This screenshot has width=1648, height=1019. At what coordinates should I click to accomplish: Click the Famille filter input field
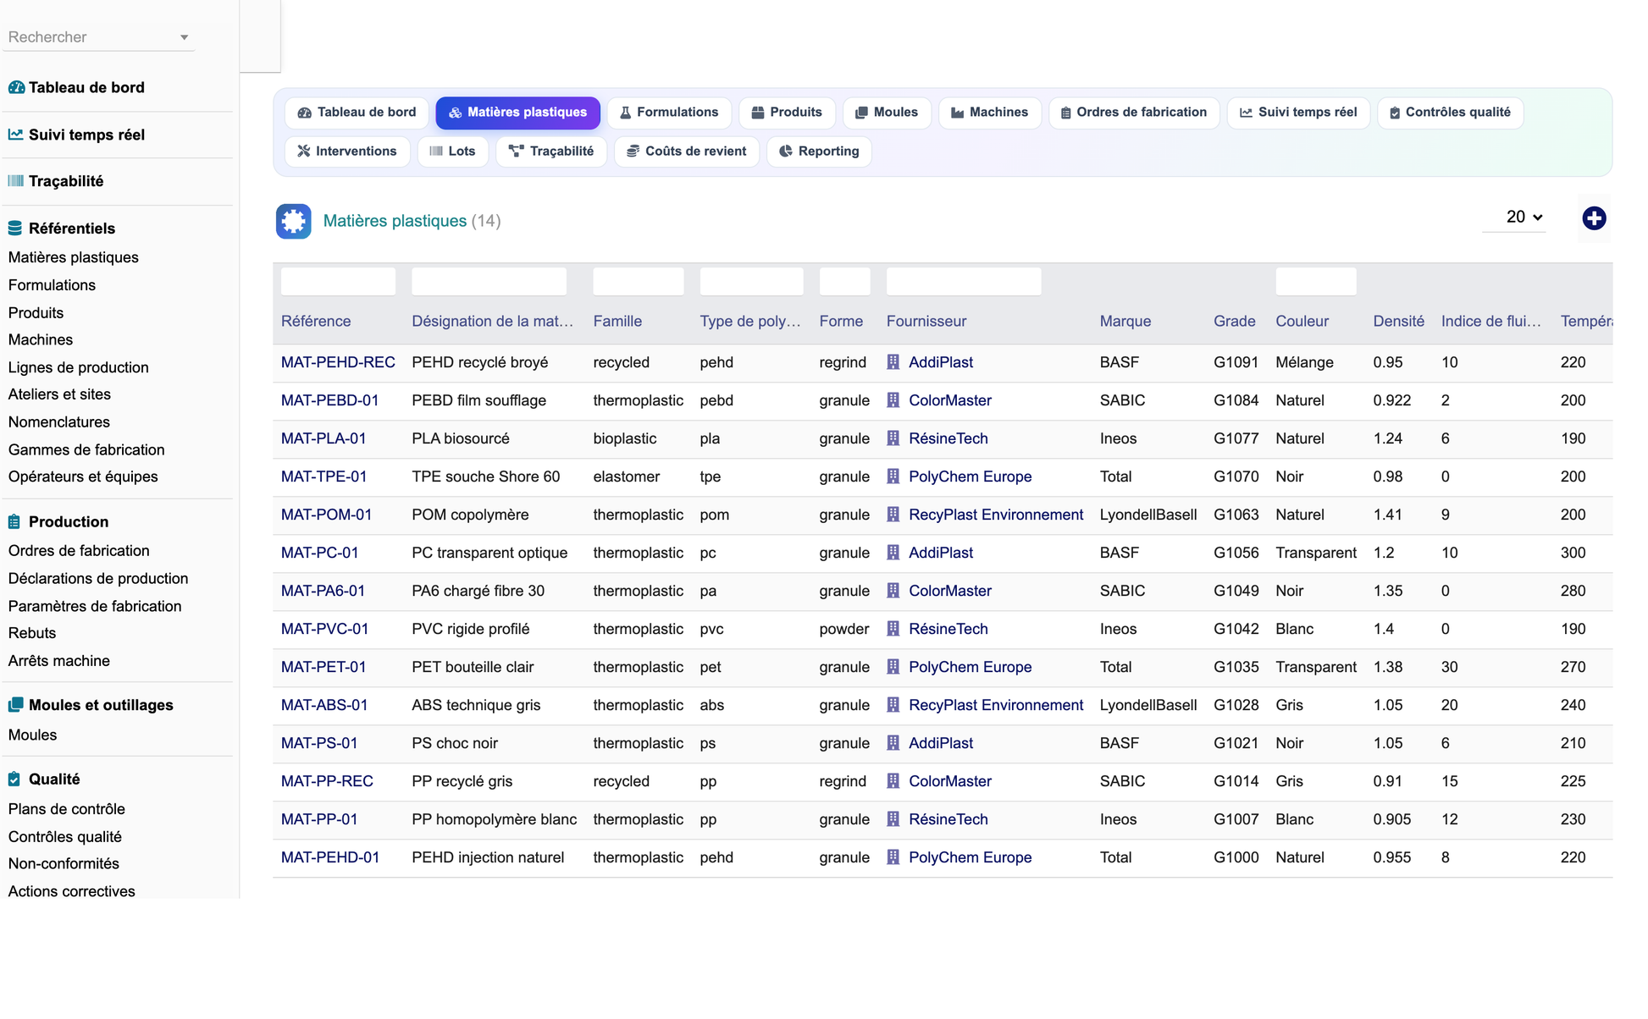pos(639,282)
